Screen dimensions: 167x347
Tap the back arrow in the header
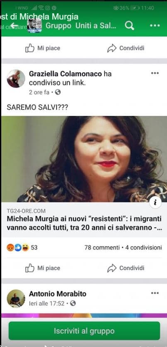coord(14,26)
